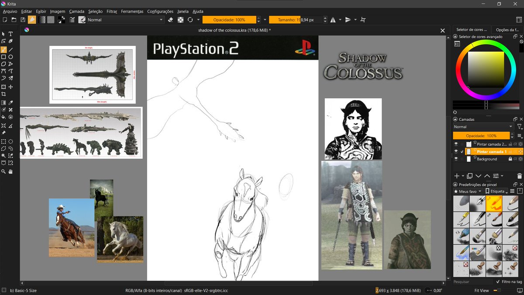Hide the Pintar camada 2 layer
Image resolution: width=524 pixels, height=295 pixels.
coord(456,144)
